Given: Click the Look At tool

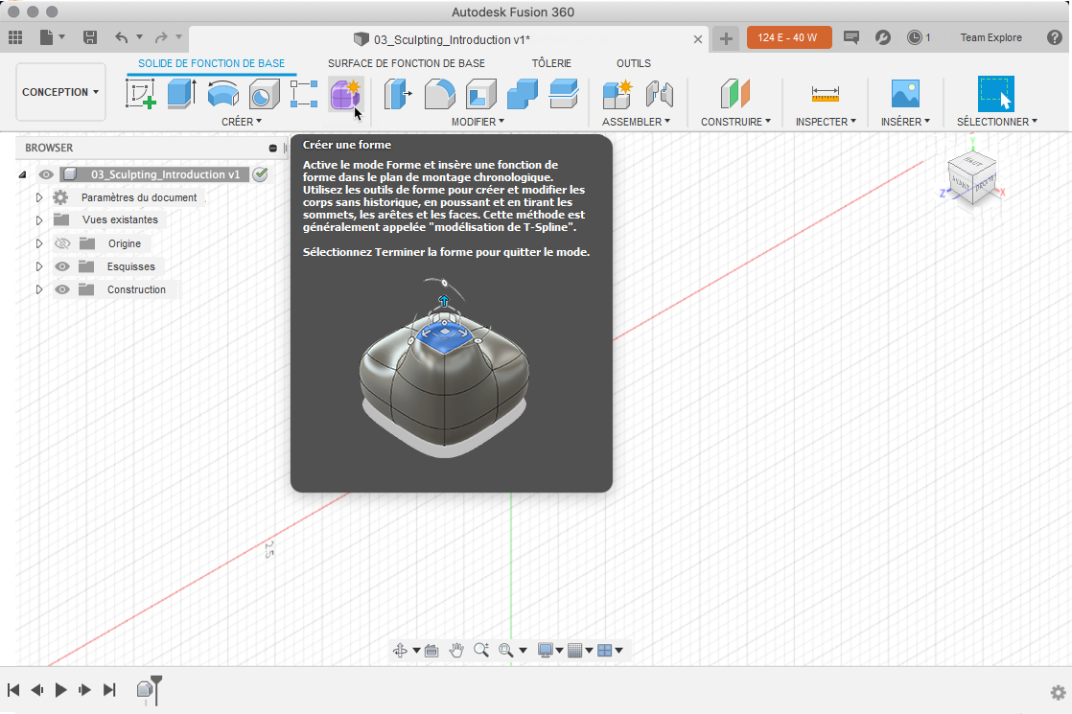Looking at the screenshot, I should (x=431, y=651).
